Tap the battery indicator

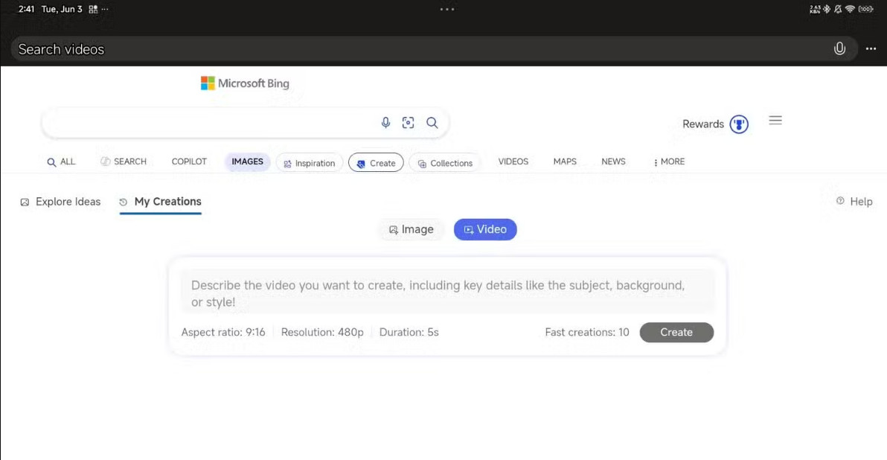point(865,9)
